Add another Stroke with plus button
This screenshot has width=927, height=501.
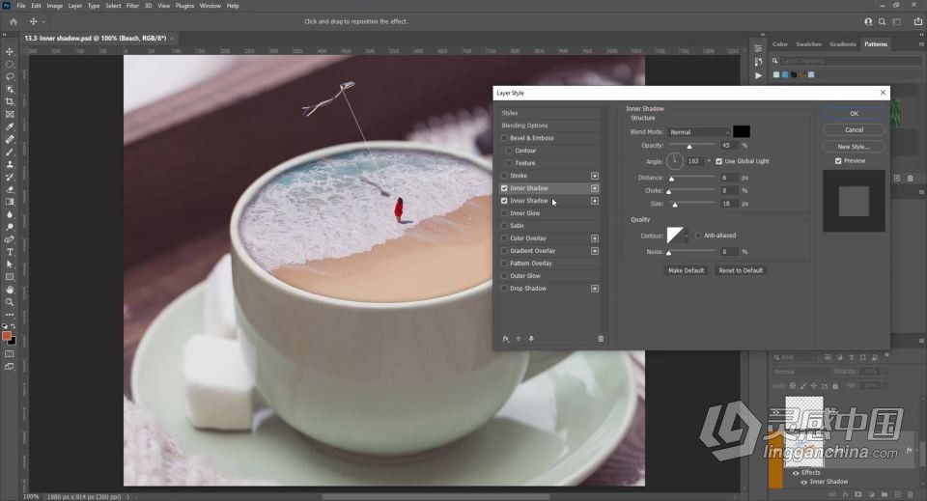pos(595,176)
